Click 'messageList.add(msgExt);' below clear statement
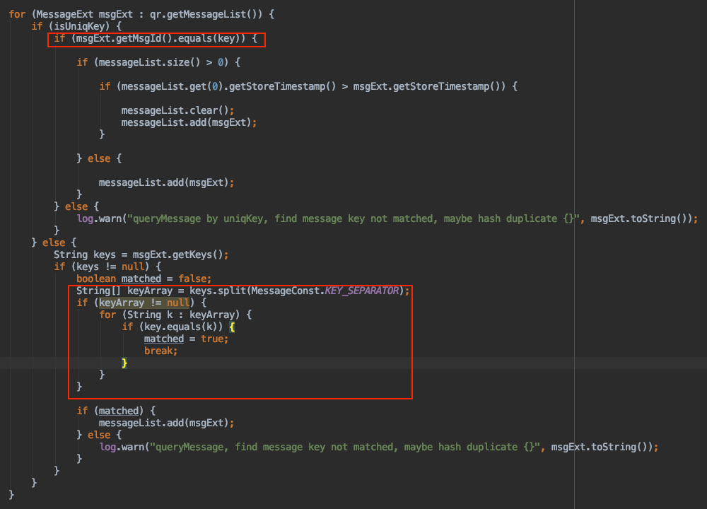This screenshot has width=707, height=509. pos(189,122)
